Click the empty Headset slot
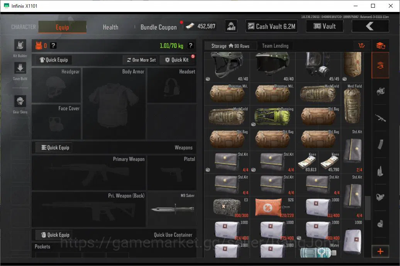Image resolution: width=400 pixels, height=266 pixels. [x=172, y=85]
